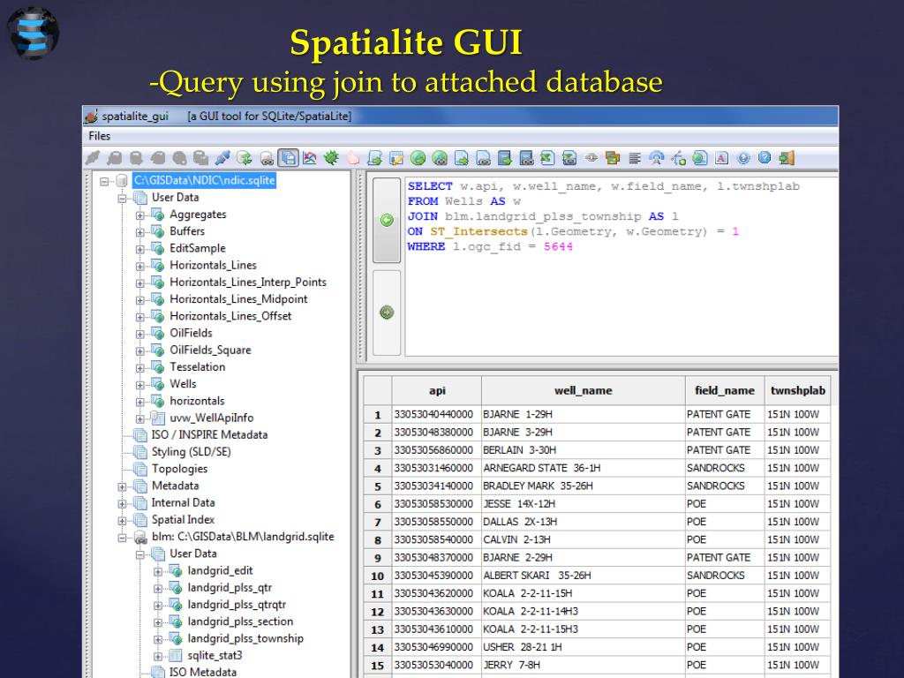Collapse the blm landgrid.sqlite attached database
The image size is (904, 678).
coord(122,538)
